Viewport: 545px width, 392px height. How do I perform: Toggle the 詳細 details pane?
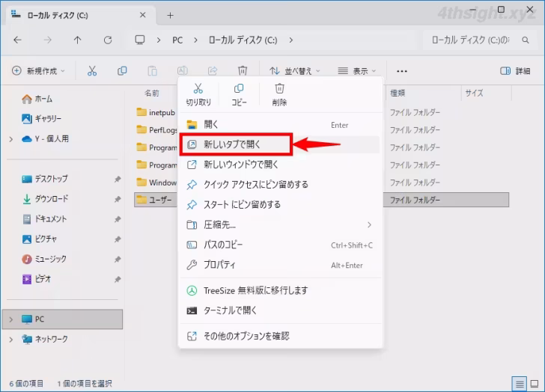515,71
